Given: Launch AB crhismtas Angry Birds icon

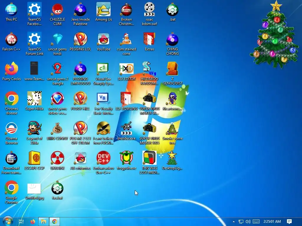Looking at the screenshot, I should (x=80, y=158).
